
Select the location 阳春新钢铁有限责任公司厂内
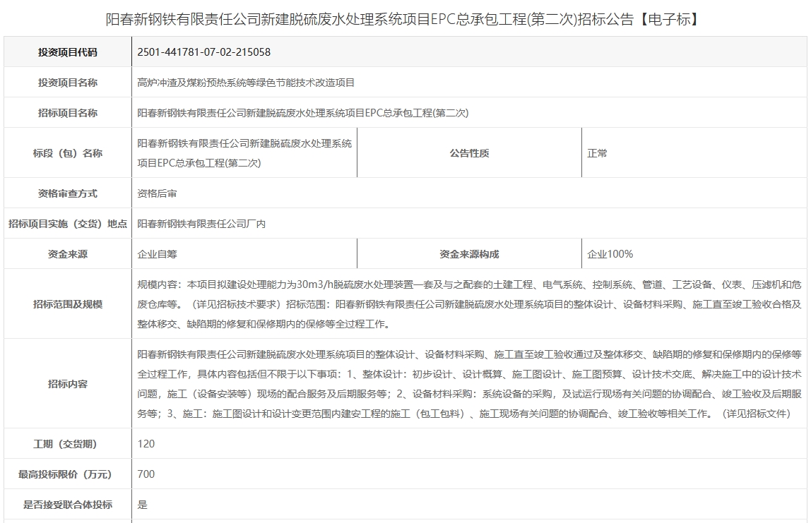(x=201, y=224)
